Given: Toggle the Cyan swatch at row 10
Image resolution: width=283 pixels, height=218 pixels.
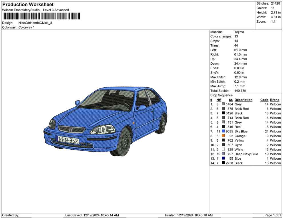Looking at the screenshot, I should point(222,145).
